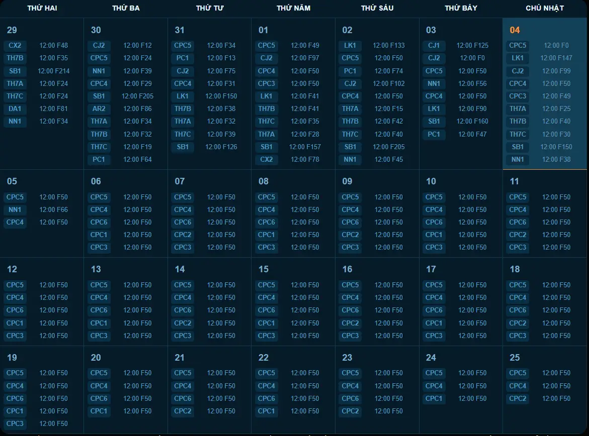Open date number 15 in the calendar

coord(264,269)
